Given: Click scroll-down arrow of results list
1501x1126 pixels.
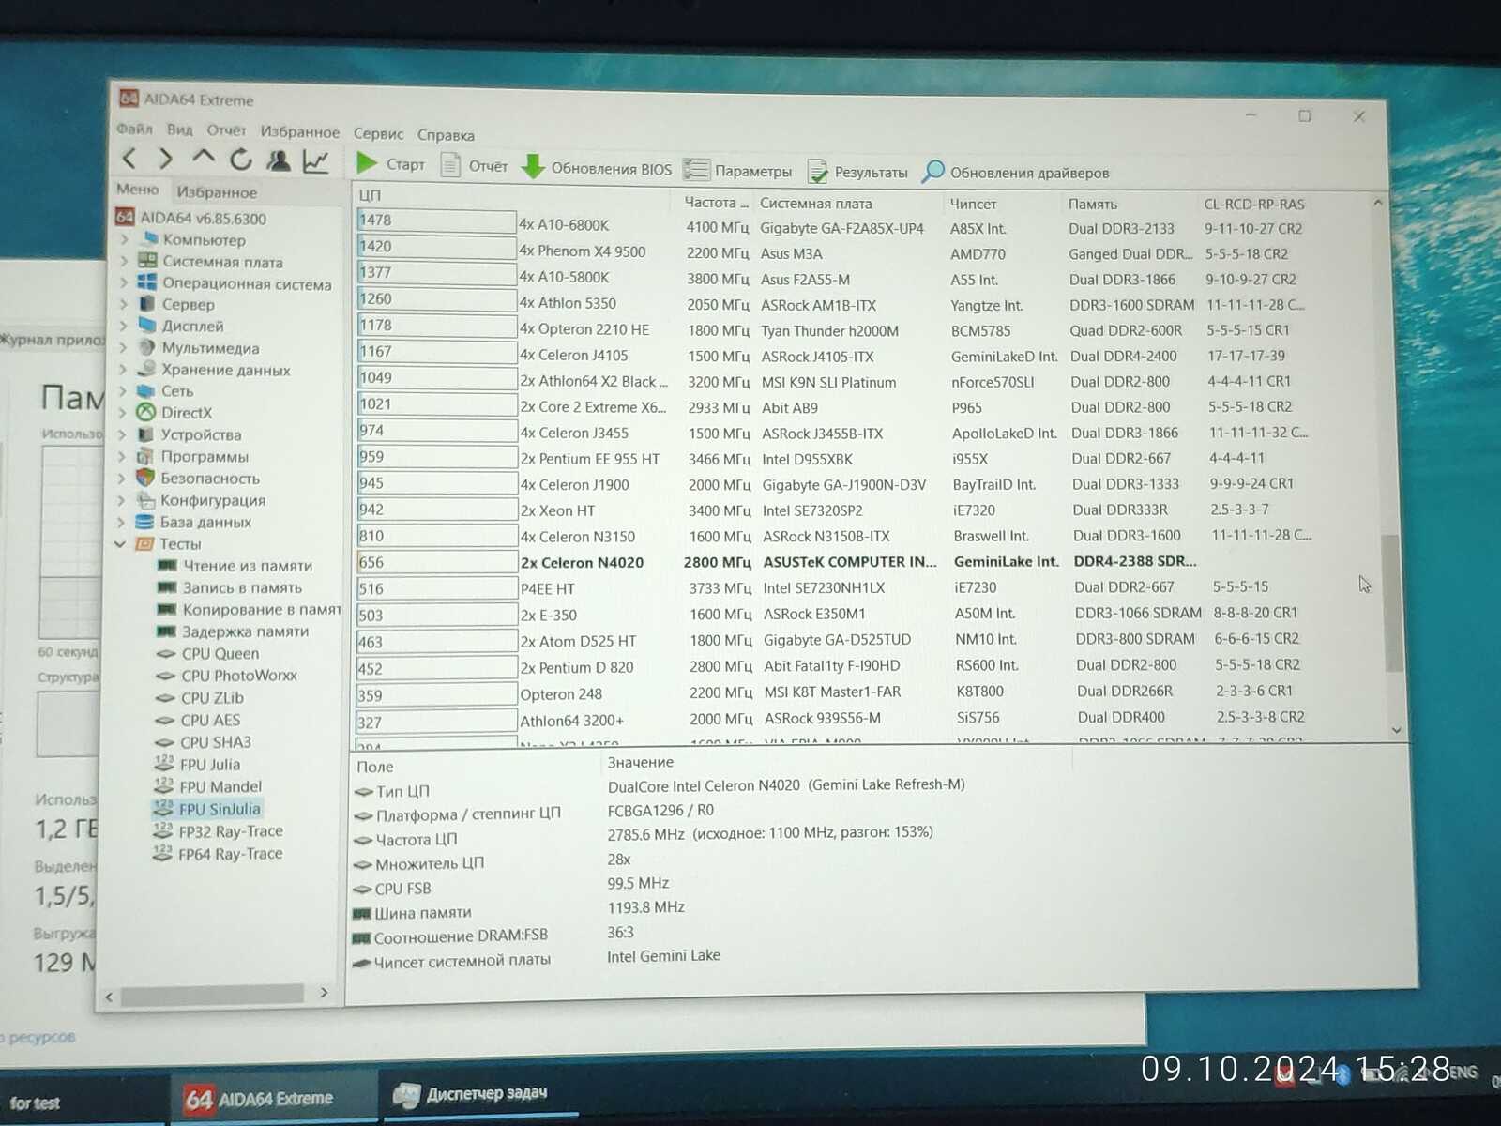Looking at the screenshot, I should click(x=1396, y=730).
